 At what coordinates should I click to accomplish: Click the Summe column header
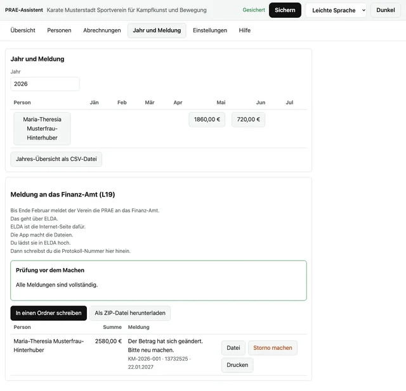[112, 327]
